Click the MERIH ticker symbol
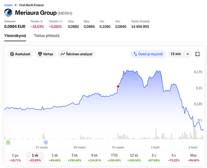Screen dimensions: 207x168 click(x=65, y=13)
